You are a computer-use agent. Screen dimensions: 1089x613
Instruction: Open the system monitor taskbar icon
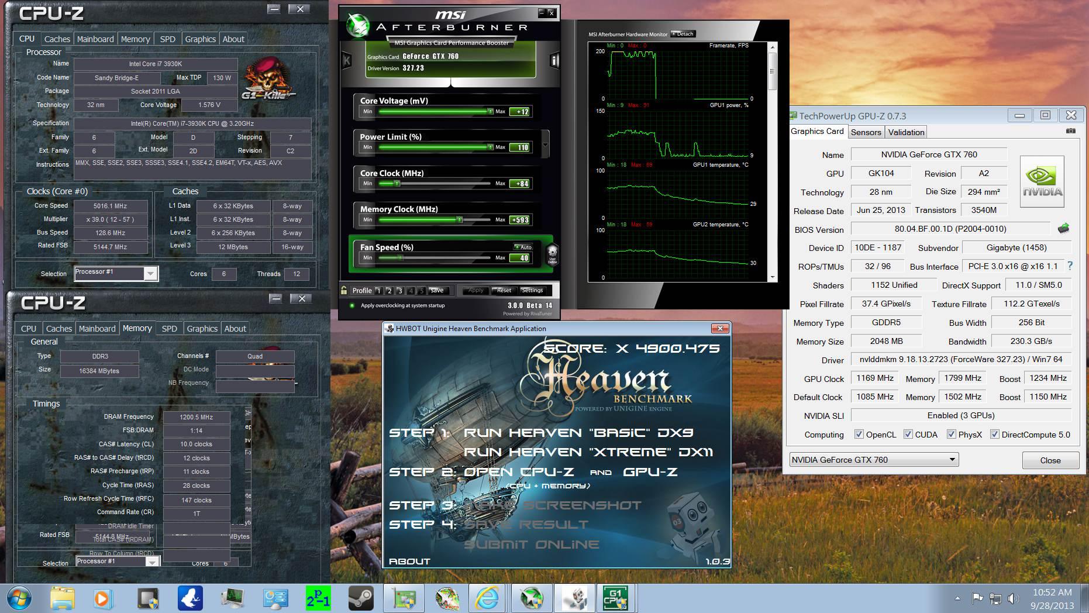(x=233, y=598)
